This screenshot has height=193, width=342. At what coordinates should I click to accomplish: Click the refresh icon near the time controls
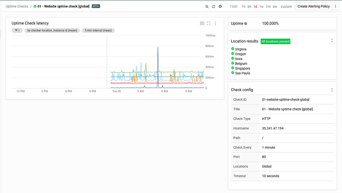click(x=213, y=6)
